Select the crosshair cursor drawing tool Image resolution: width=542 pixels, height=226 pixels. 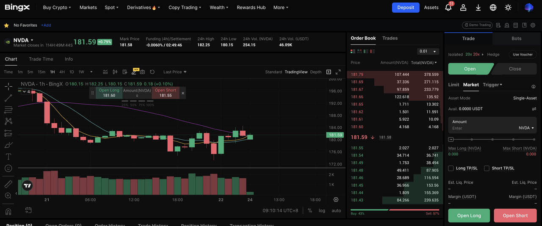click(8, 87)
